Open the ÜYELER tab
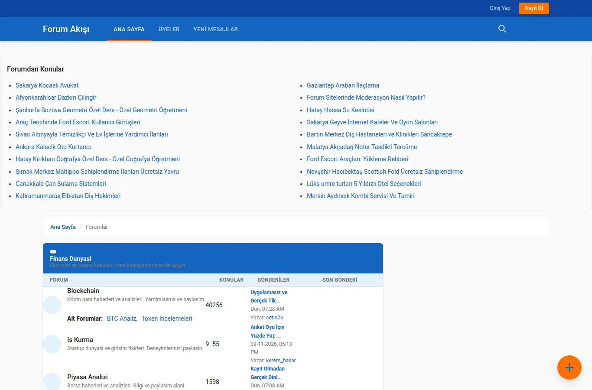 [169, 29]
